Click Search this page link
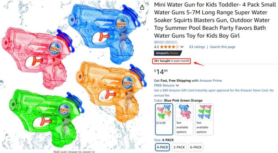The image size is (278, 153). pos(222,47)
